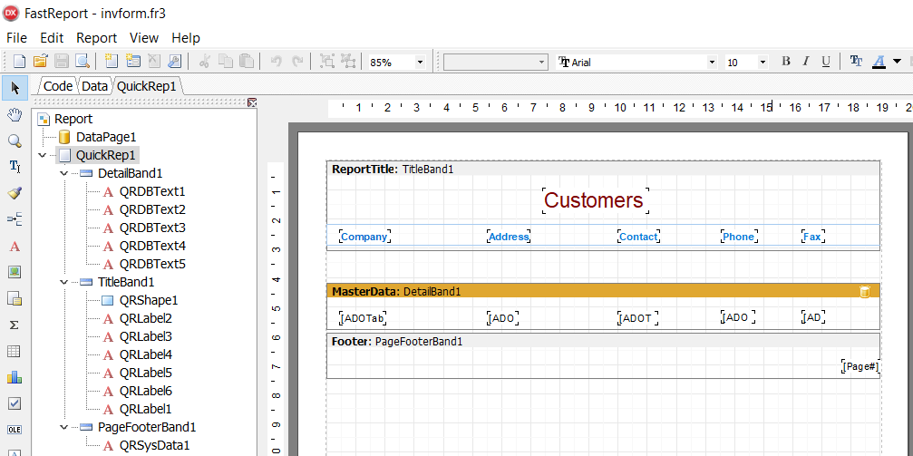Viewport: 913px width, 456px height.
Task: Click the Ungroup objects icon
Action: click(348, 62)
